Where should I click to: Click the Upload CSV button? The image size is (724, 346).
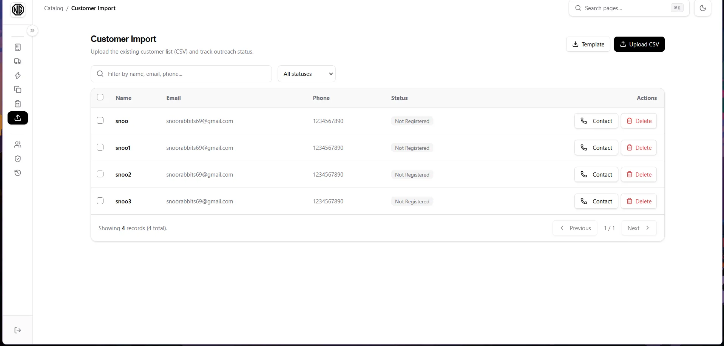pos(639,44)
